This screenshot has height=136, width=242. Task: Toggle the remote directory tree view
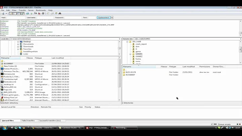(x=18, y=13)
